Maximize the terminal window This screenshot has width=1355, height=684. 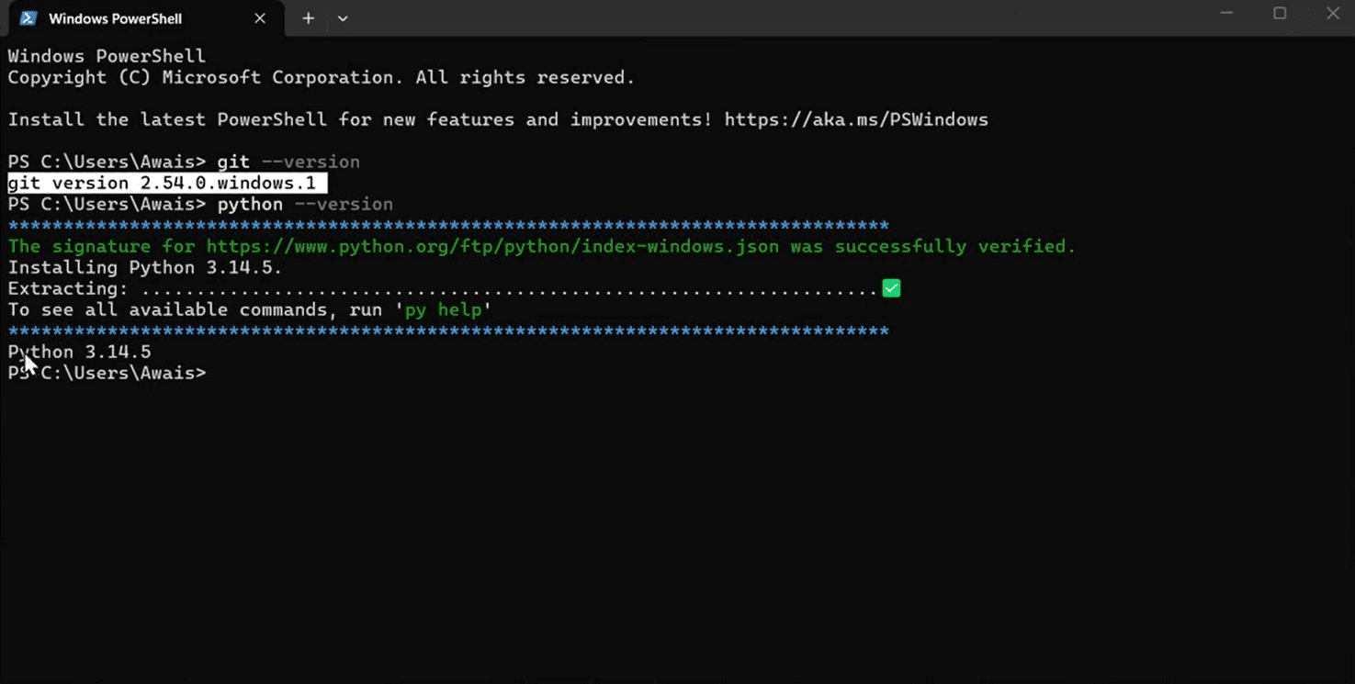point(1280,13)
